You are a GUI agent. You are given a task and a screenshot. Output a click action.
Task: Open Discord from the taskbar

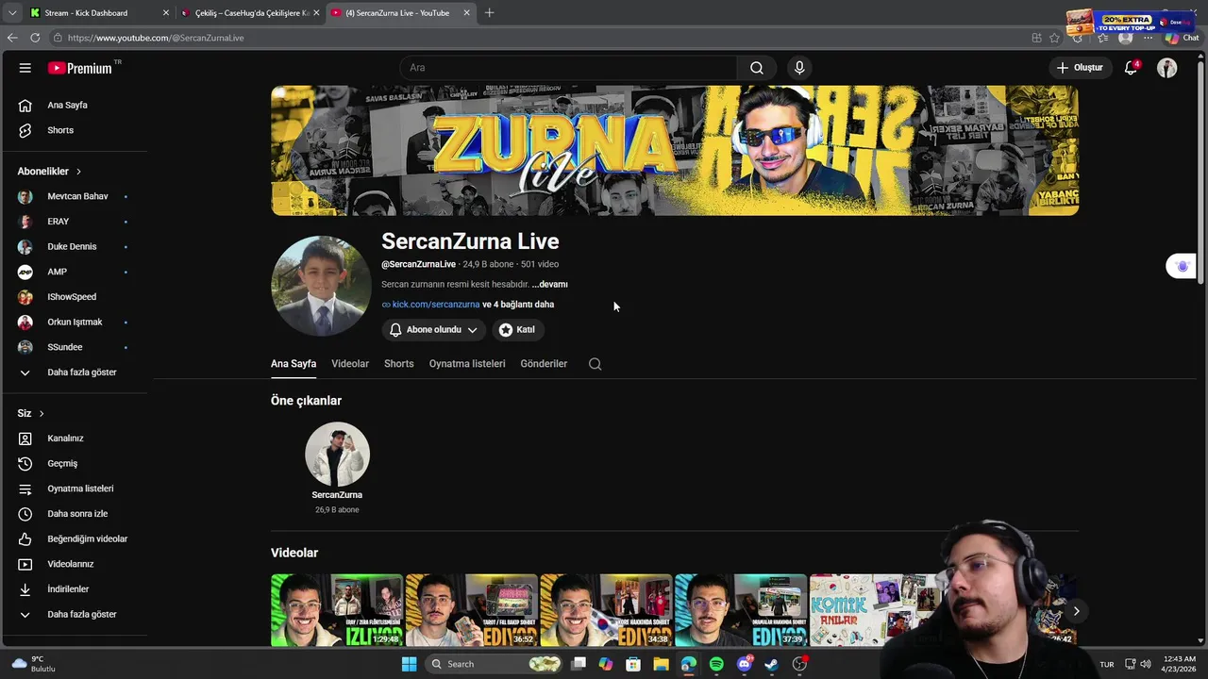tap(744, 664)
